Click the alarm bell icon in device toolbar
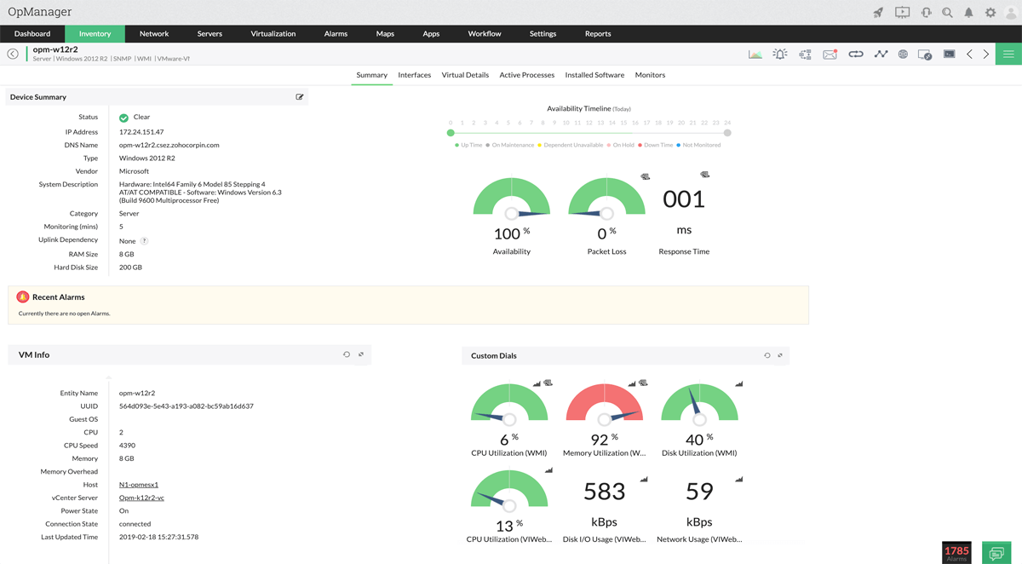 (x=779, y=53)
